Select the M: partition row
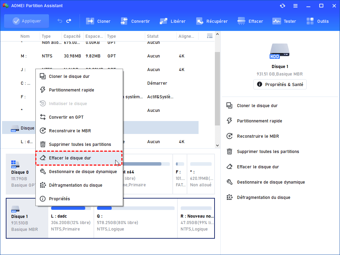This screenshot has height=255, width=340. tap(100, 56)
